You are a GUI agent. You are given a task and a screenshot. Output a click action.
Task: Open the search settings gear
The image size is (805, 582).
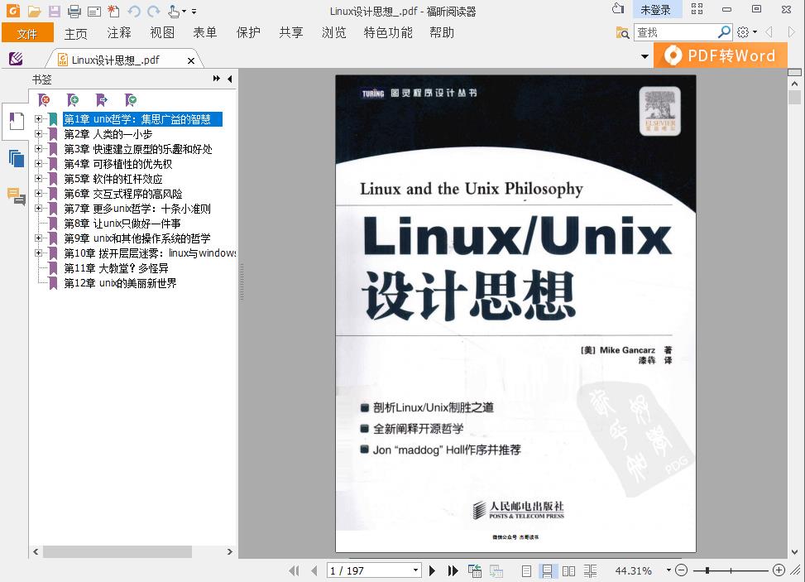[743, 32]
